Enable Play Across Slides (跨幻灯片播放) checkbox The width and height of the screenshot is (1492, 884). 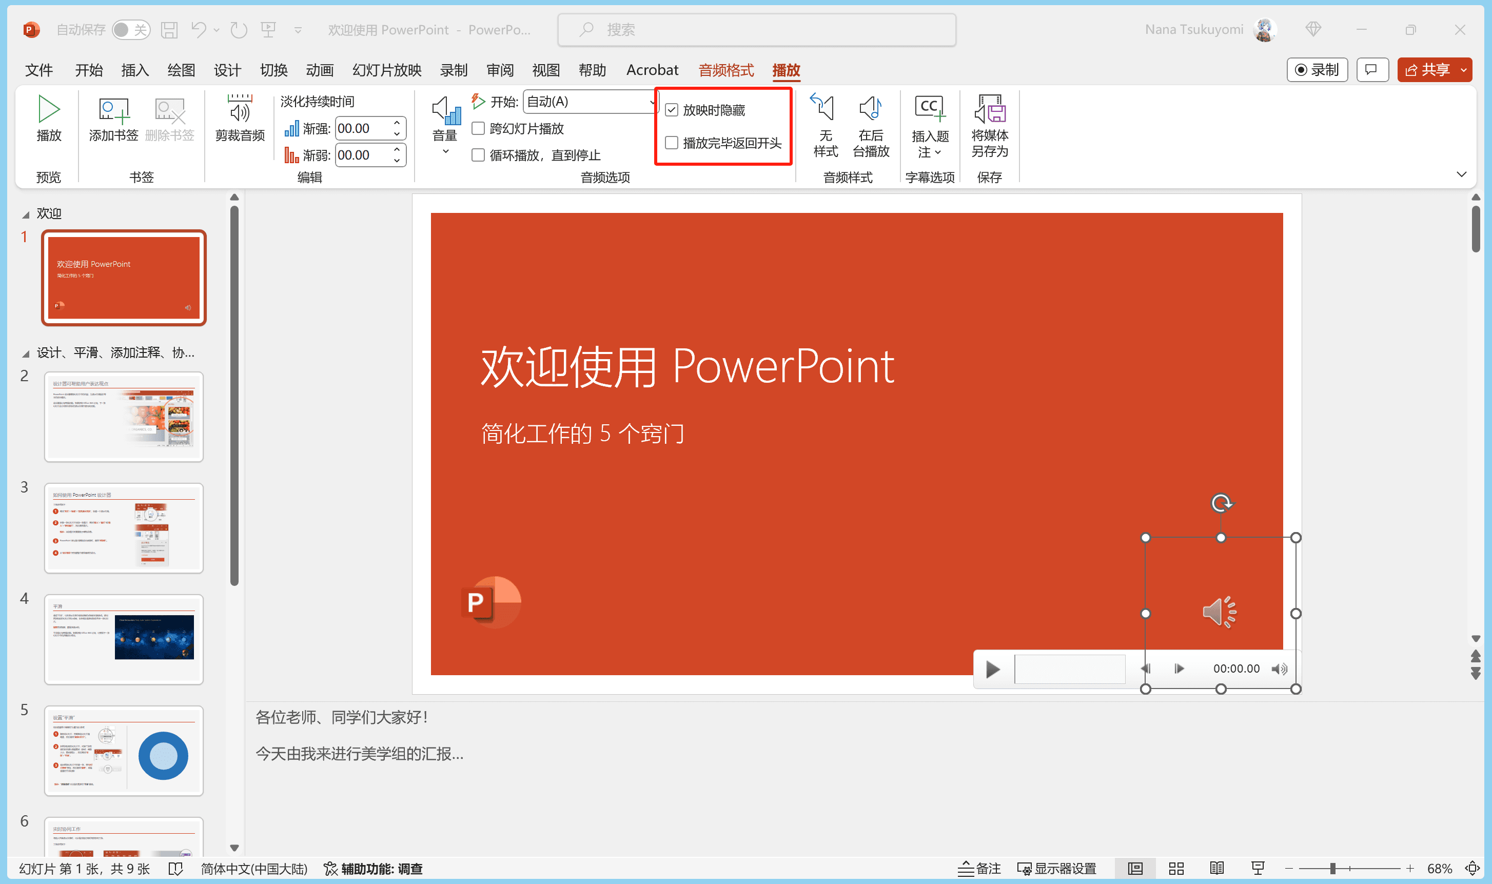(x=478, y=129)
